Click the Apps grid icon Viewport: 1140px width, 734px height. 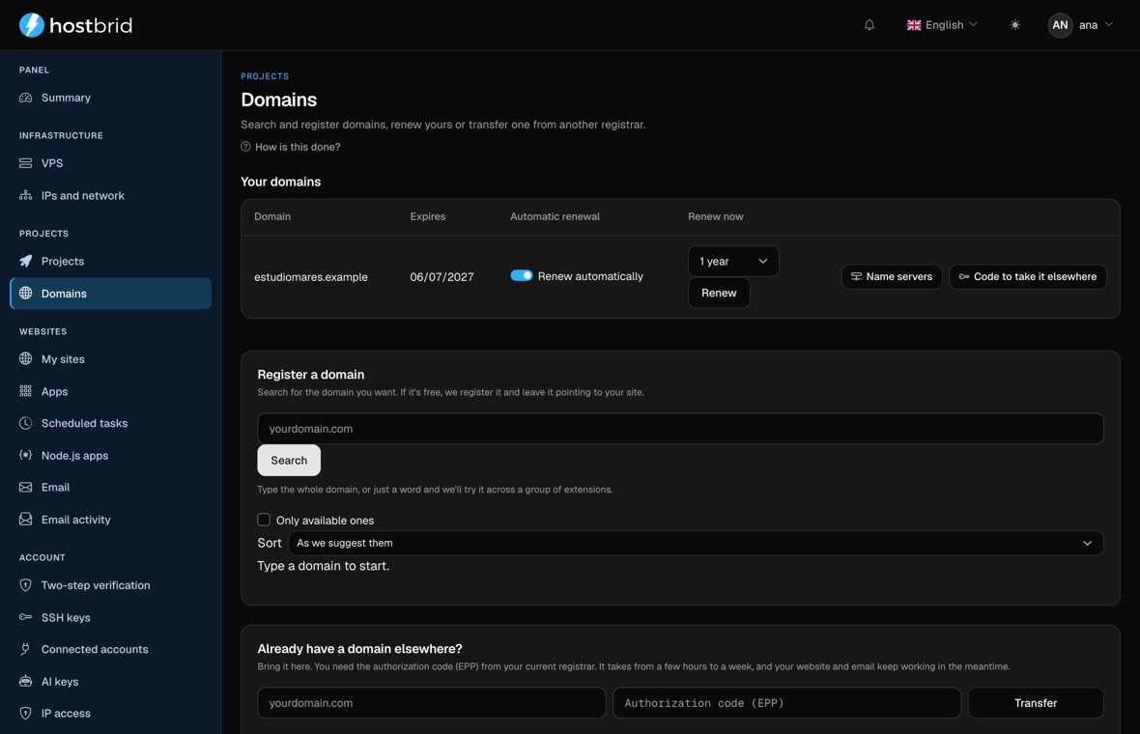pyautogui.click(x=25, y=391)
